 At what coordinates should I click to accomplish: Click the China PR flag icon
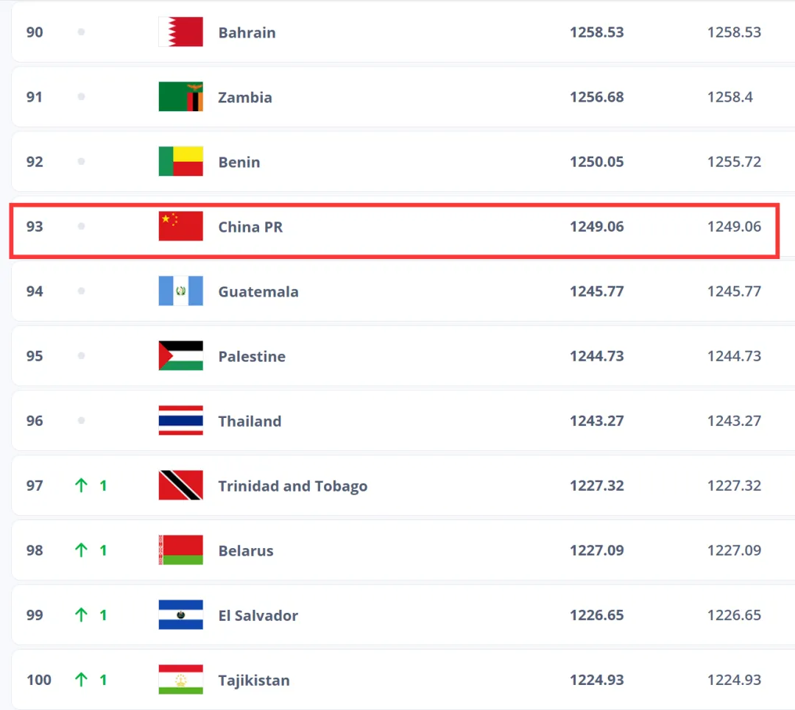(x=180, y=227)
